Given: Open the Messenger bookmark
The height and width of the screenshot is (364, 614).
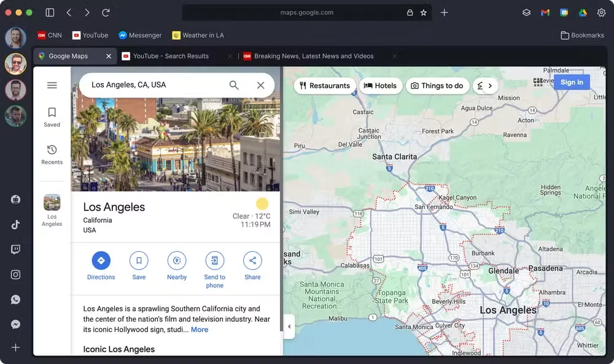Looking at the screenshot, I should click(x=140, y=35).
